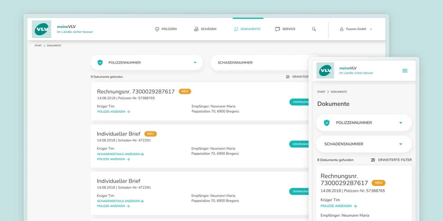Viewport: 443px width, 221px height.
Task: Click the VLV logo in mobile view
Action: 325,70
